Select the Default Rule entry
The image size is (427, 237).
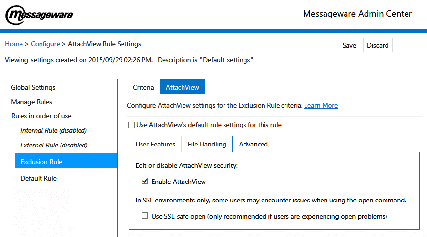(x=39, y=178)
